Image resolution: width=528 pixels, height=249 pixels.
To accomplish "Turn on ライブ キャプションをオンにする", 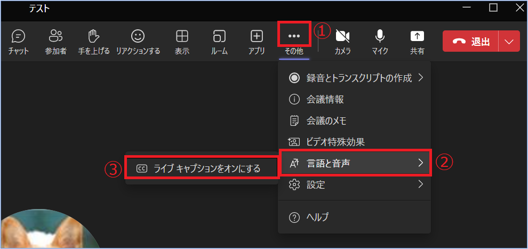I will 202,168.
